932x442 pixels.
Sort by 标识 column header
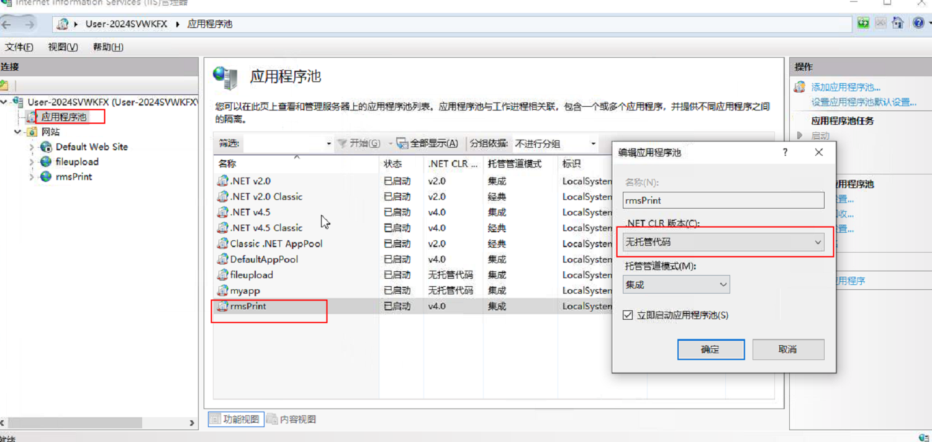click(x=585, y=164)
